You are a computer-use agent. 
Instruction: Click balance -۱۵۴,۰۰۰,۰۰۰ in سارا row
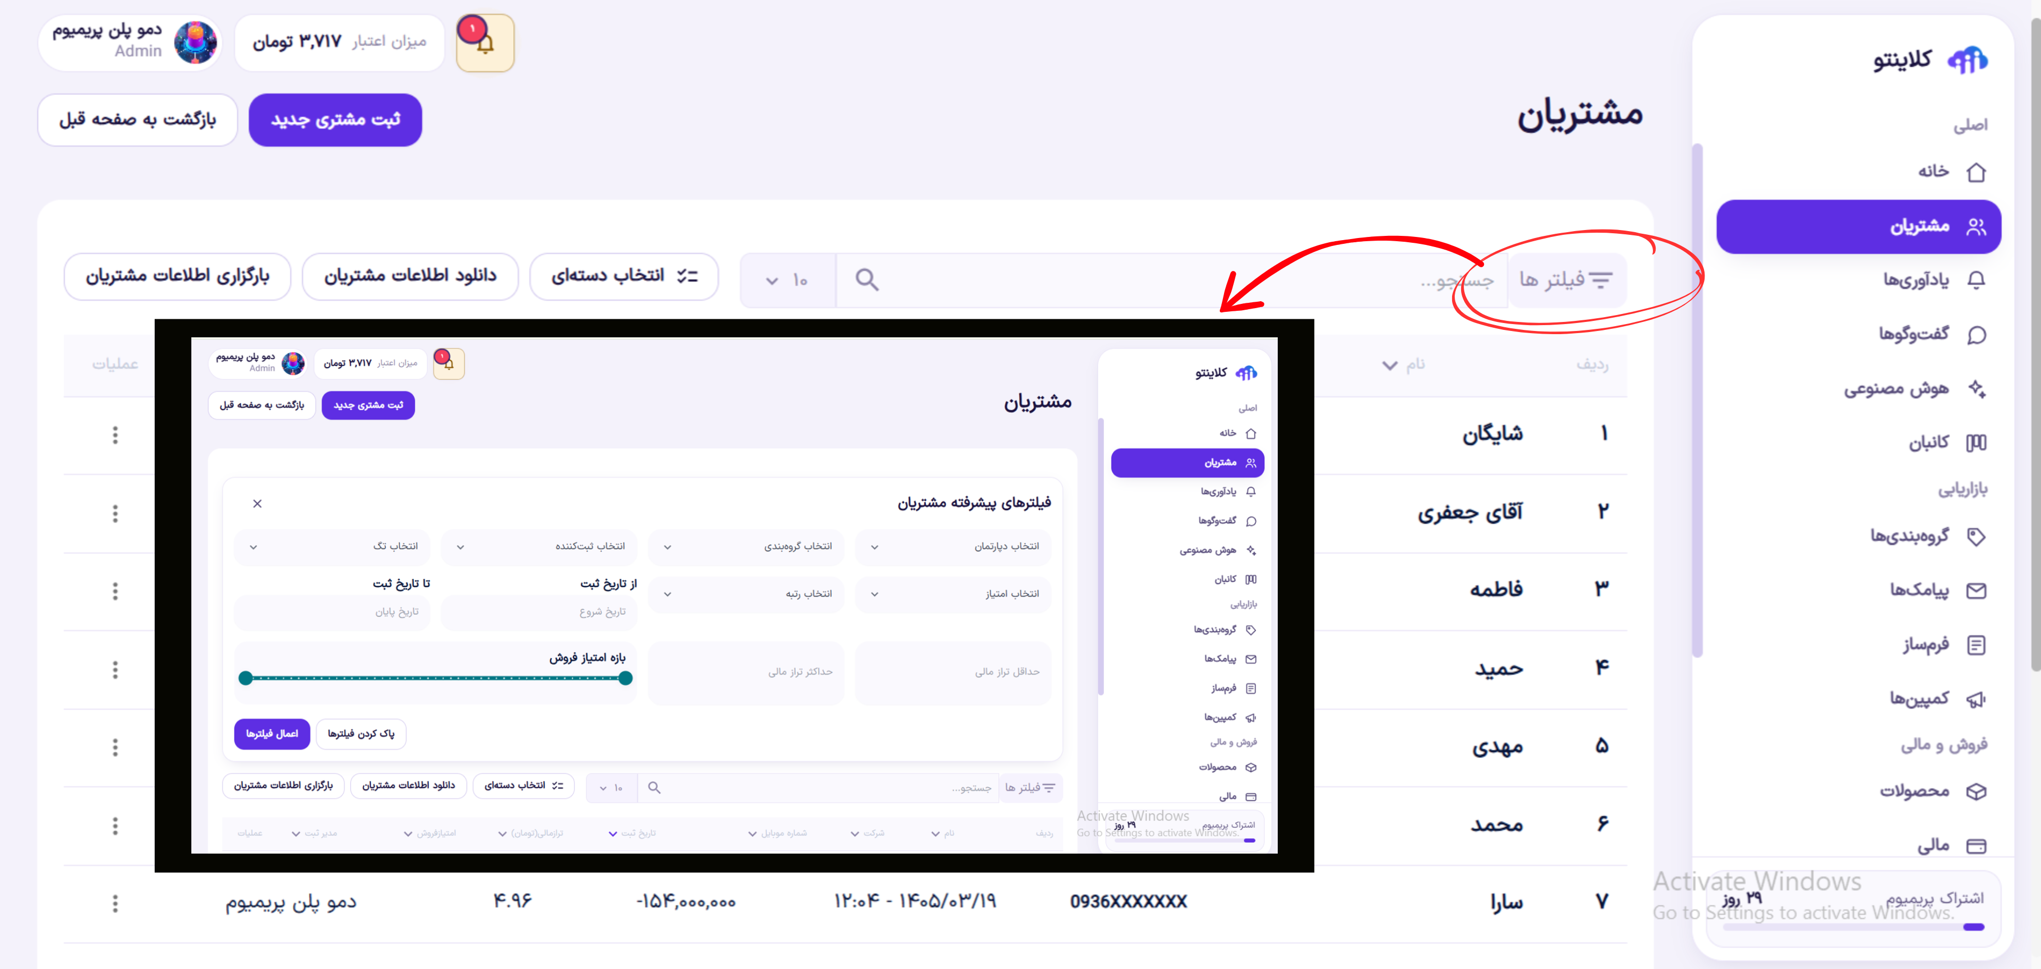coord(686,902)
